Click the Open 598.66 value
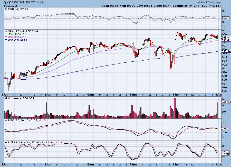The width and height of the screenshot is (231, 167). pyautogui.click(x=110, y=6)
